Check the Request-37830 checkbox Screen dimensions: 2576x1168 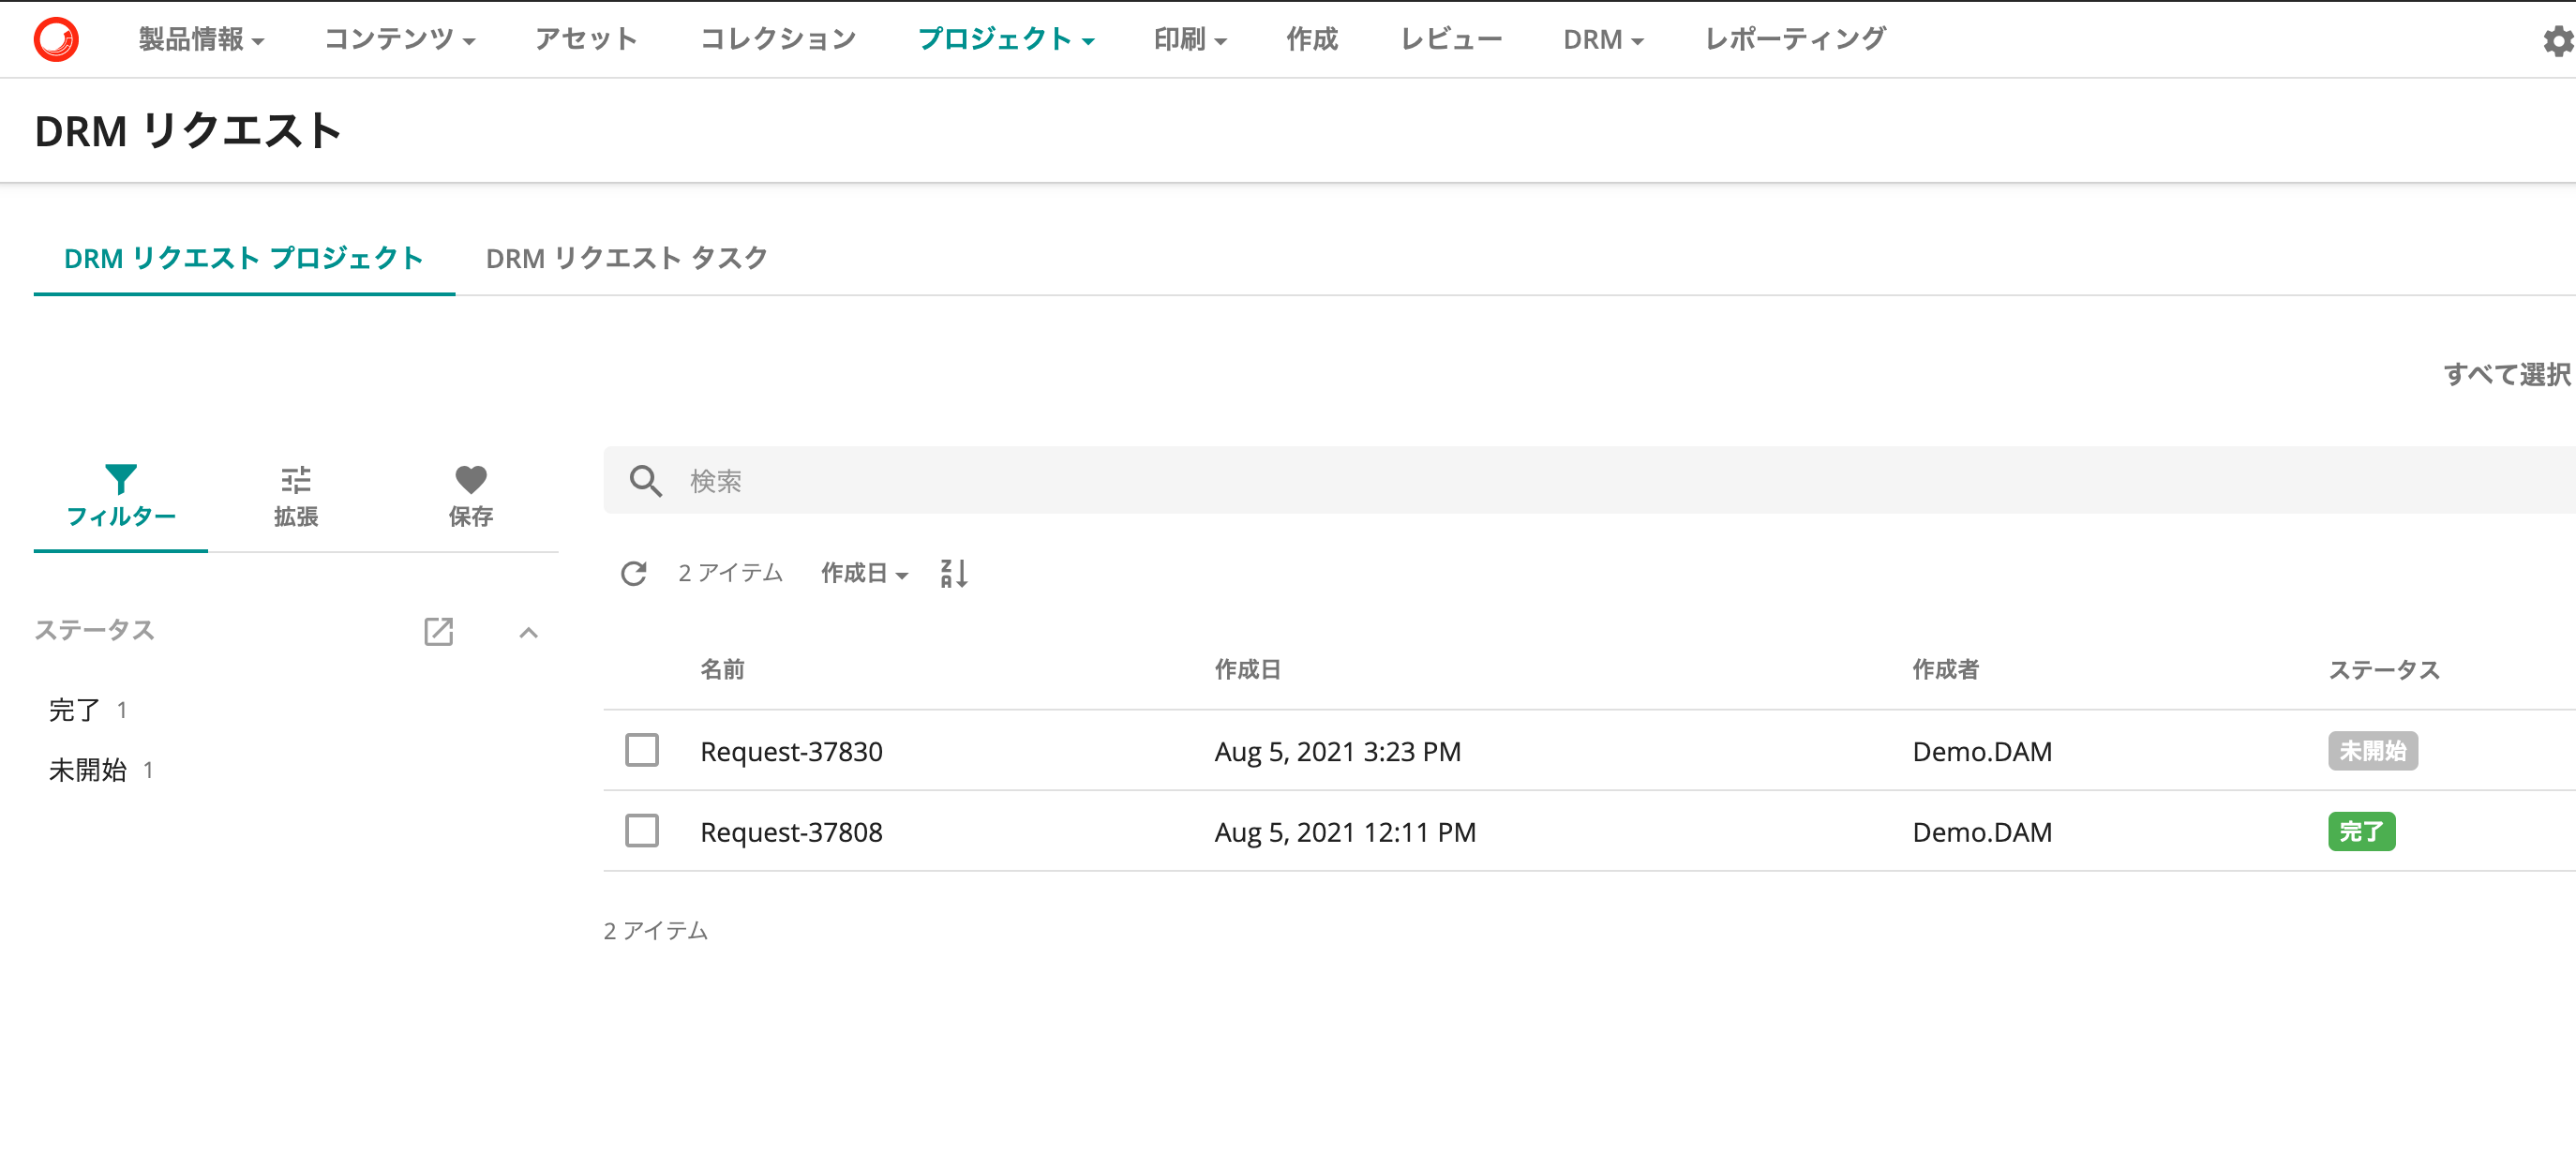tap(642, 750)
